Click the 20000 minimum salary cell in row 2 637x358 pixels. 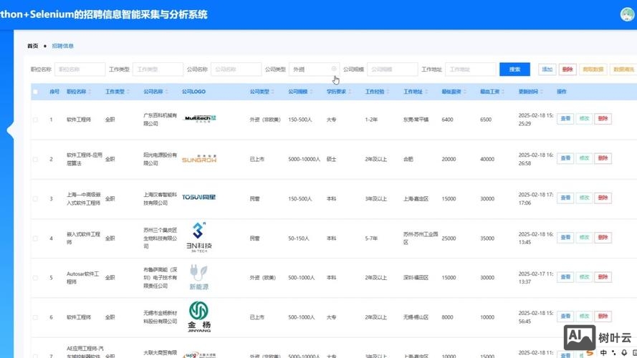[449, 159]
